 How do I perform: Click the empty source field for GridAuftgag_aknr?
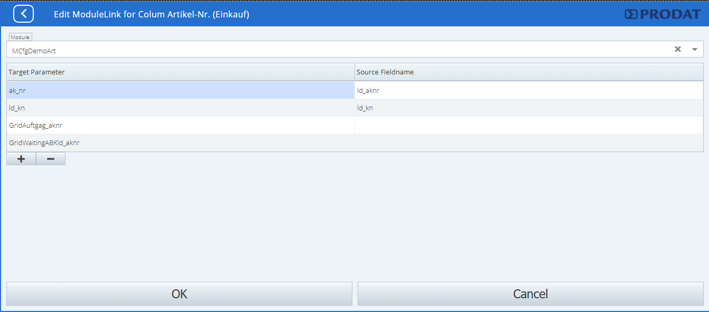528,125
